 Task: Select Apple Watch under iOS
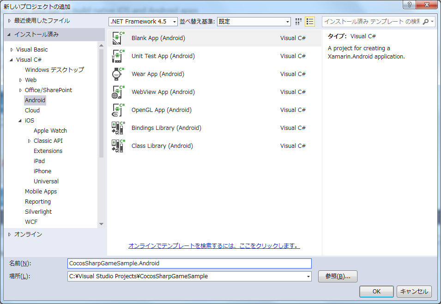pos(50,131)
